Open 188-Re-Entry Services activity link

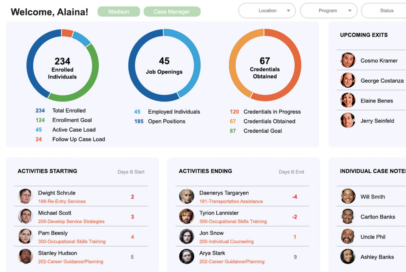pyautogui.click(x=62, y=201)
